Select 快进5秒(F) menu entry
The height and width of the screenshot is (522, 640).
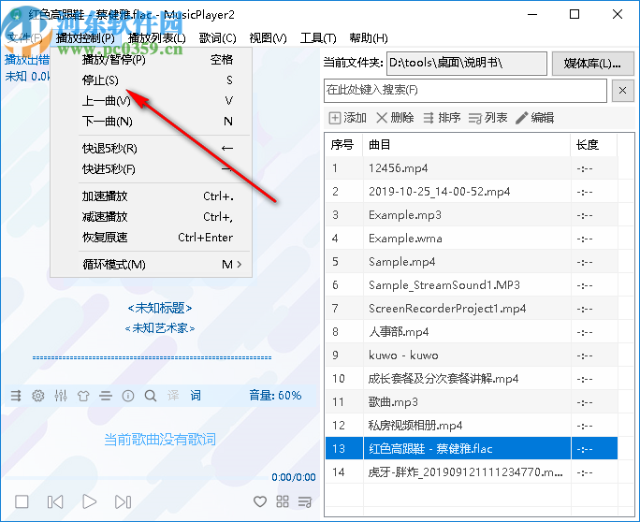(152, 169)
